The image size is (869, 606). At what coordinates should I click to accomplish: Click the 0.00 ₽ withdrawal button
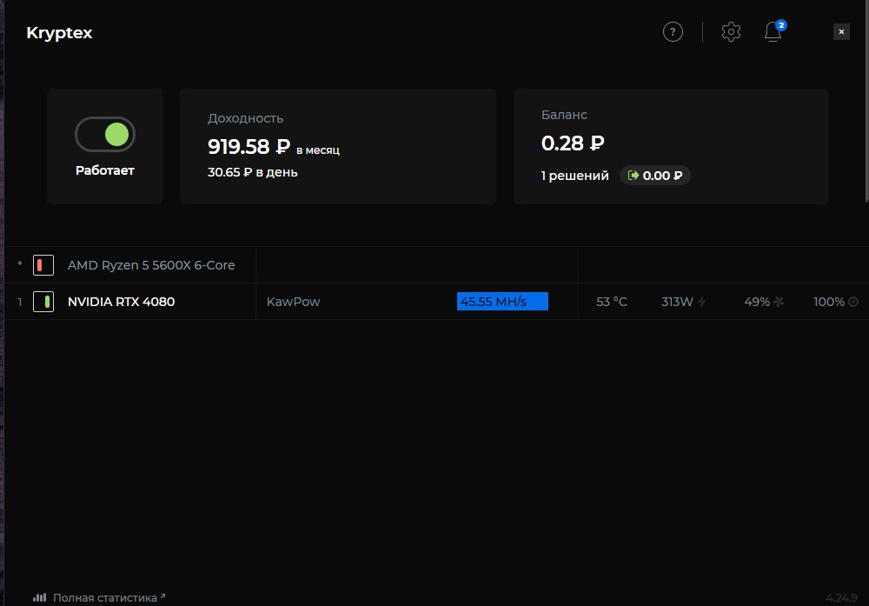tap(655, 176)
